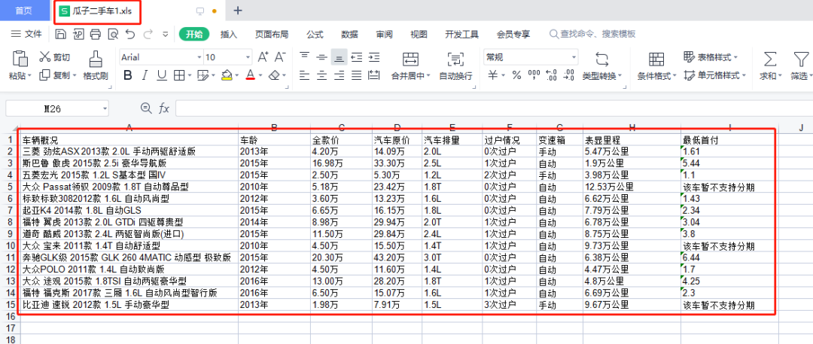
Task: Toggle center horizontal alignment
Action: [322, 76]
